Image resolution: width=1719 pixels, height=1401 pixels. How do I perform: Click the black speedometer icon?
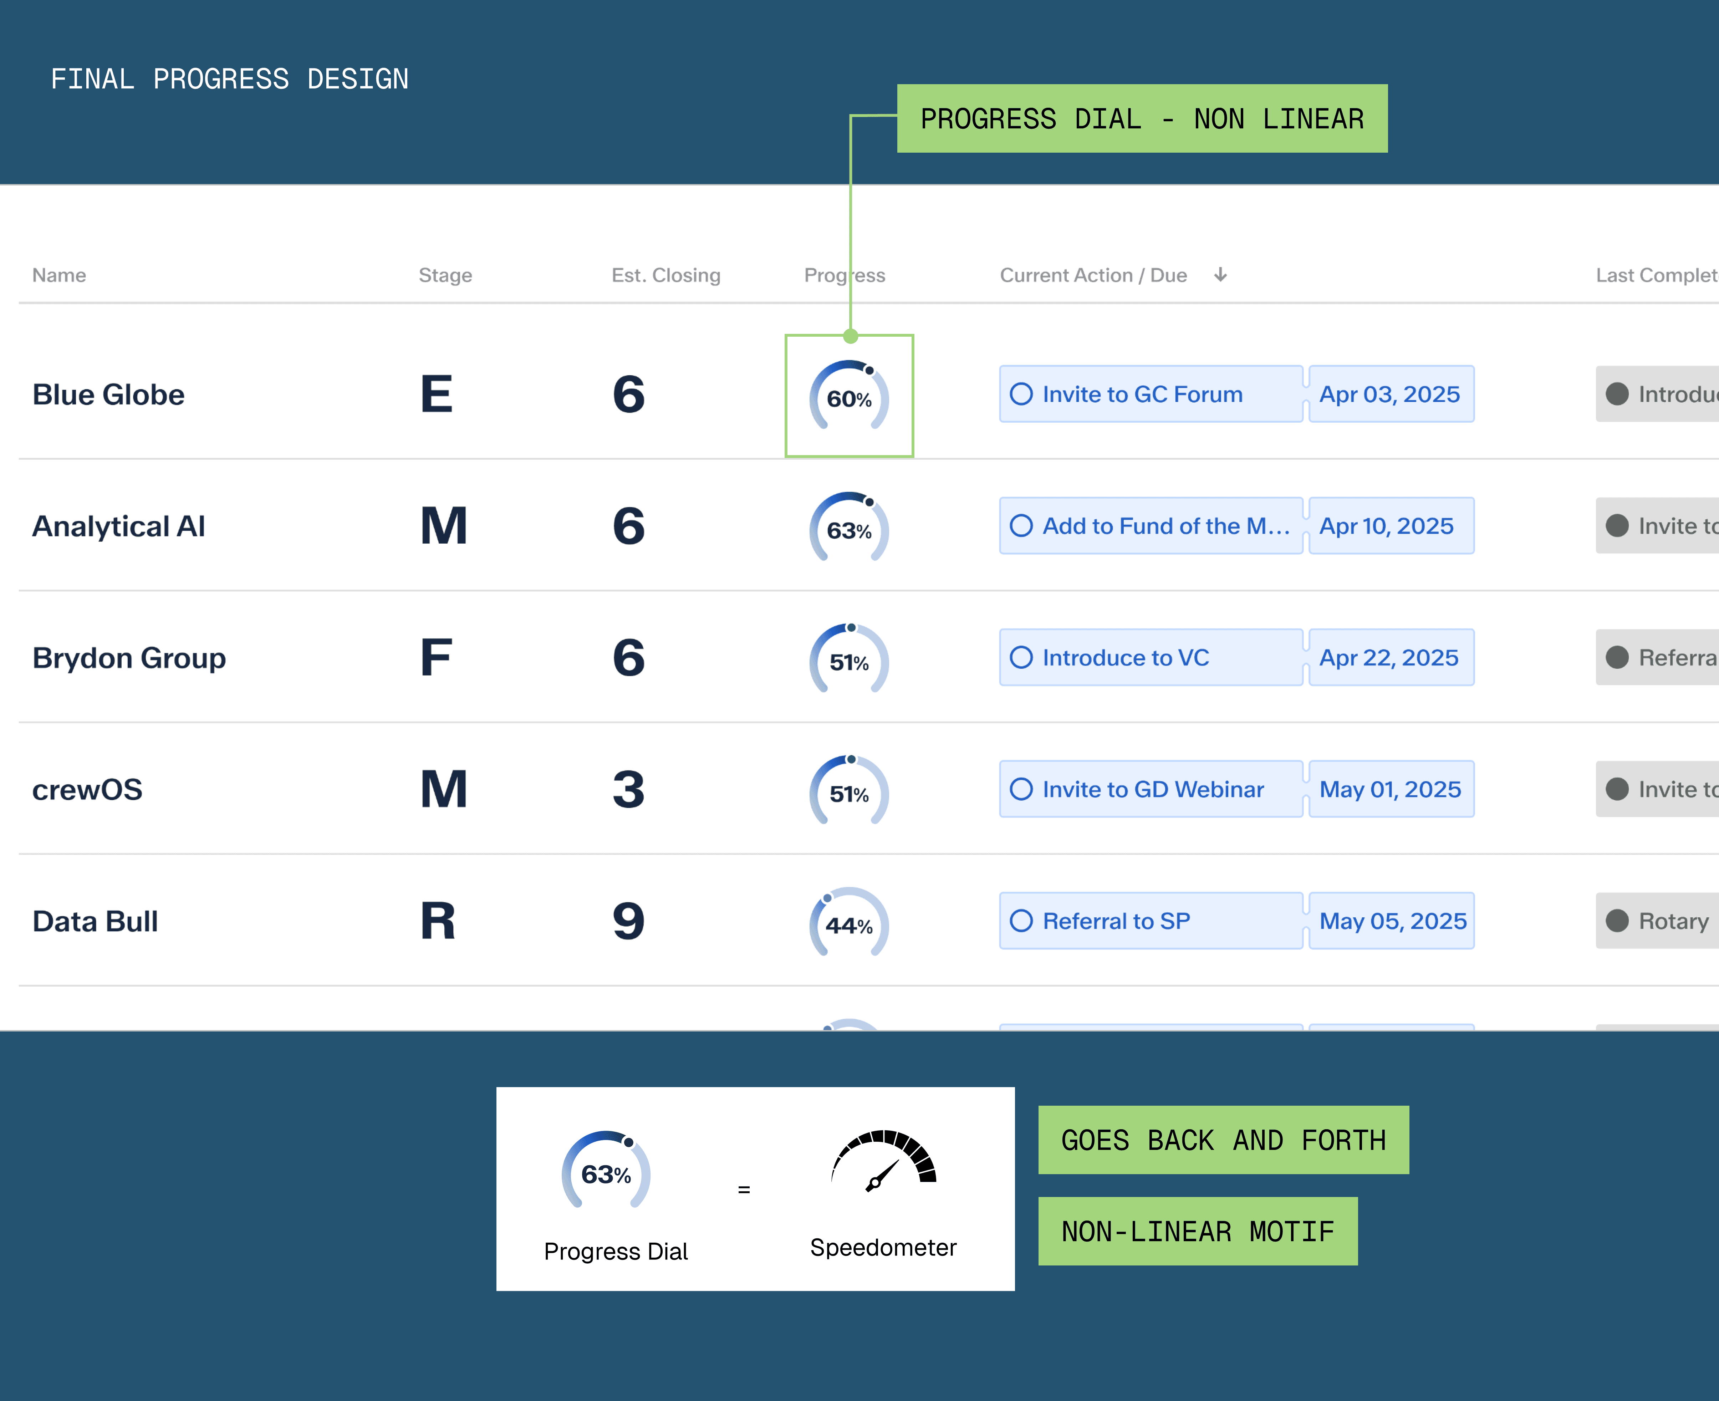tap(883, 1161)
